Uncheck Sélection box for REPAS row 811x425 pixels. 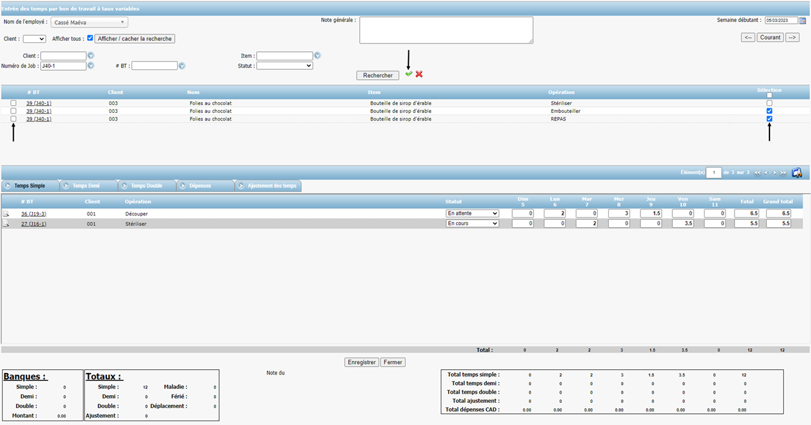(770, 119)
